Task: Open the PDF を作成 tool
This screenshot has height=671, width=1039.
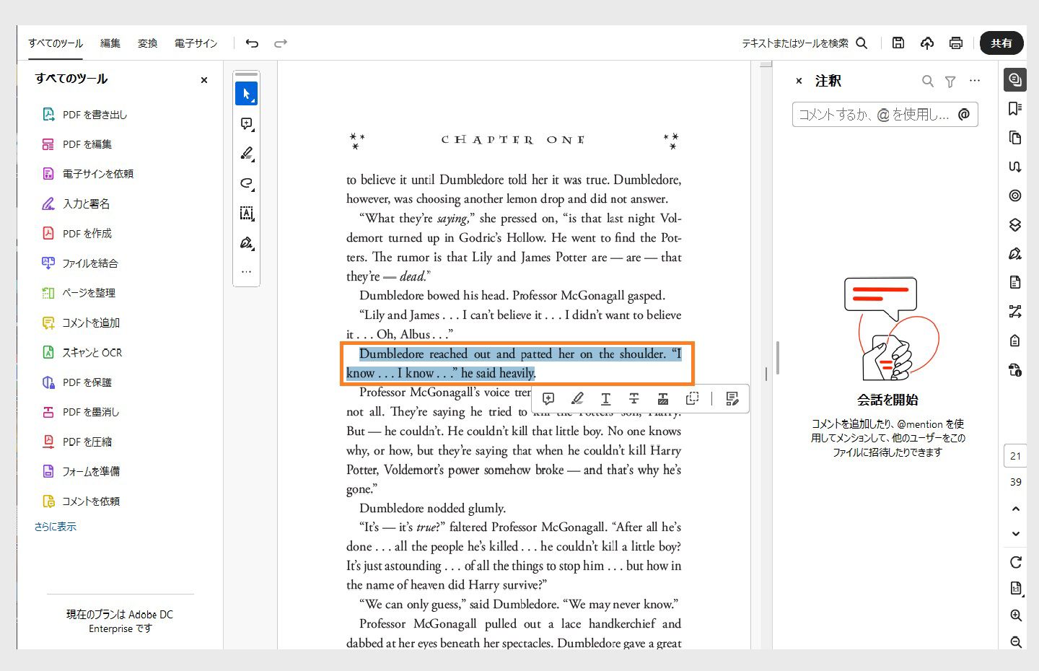Action: click(x=76, y=234)
